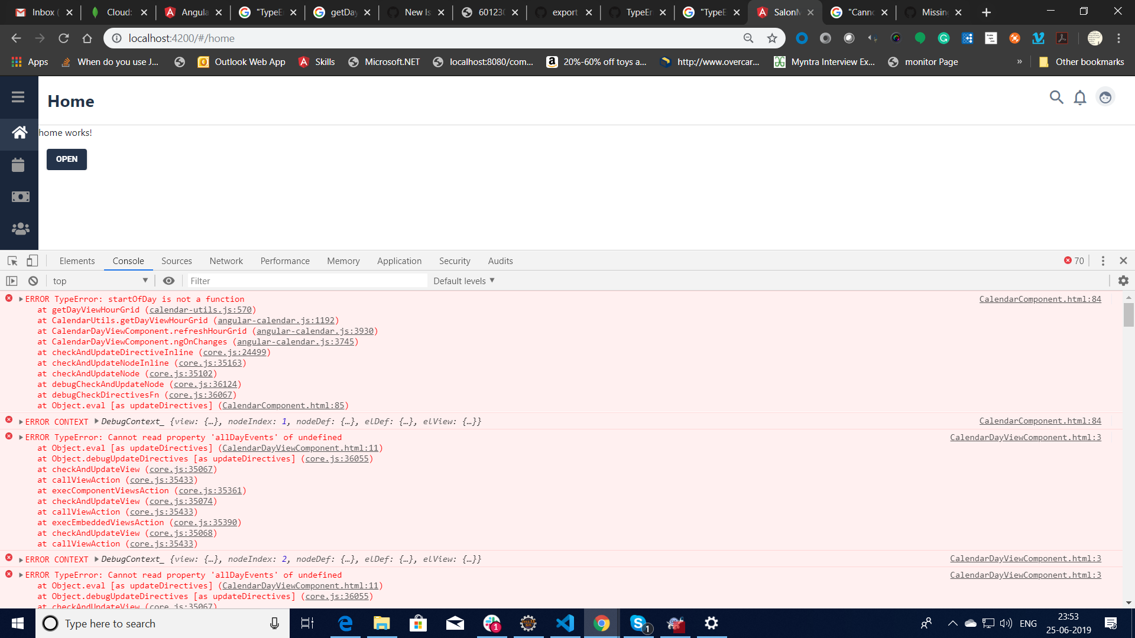
Task: Open Visual Studio Code from the taskbar
Action: (x=565, y=623)
